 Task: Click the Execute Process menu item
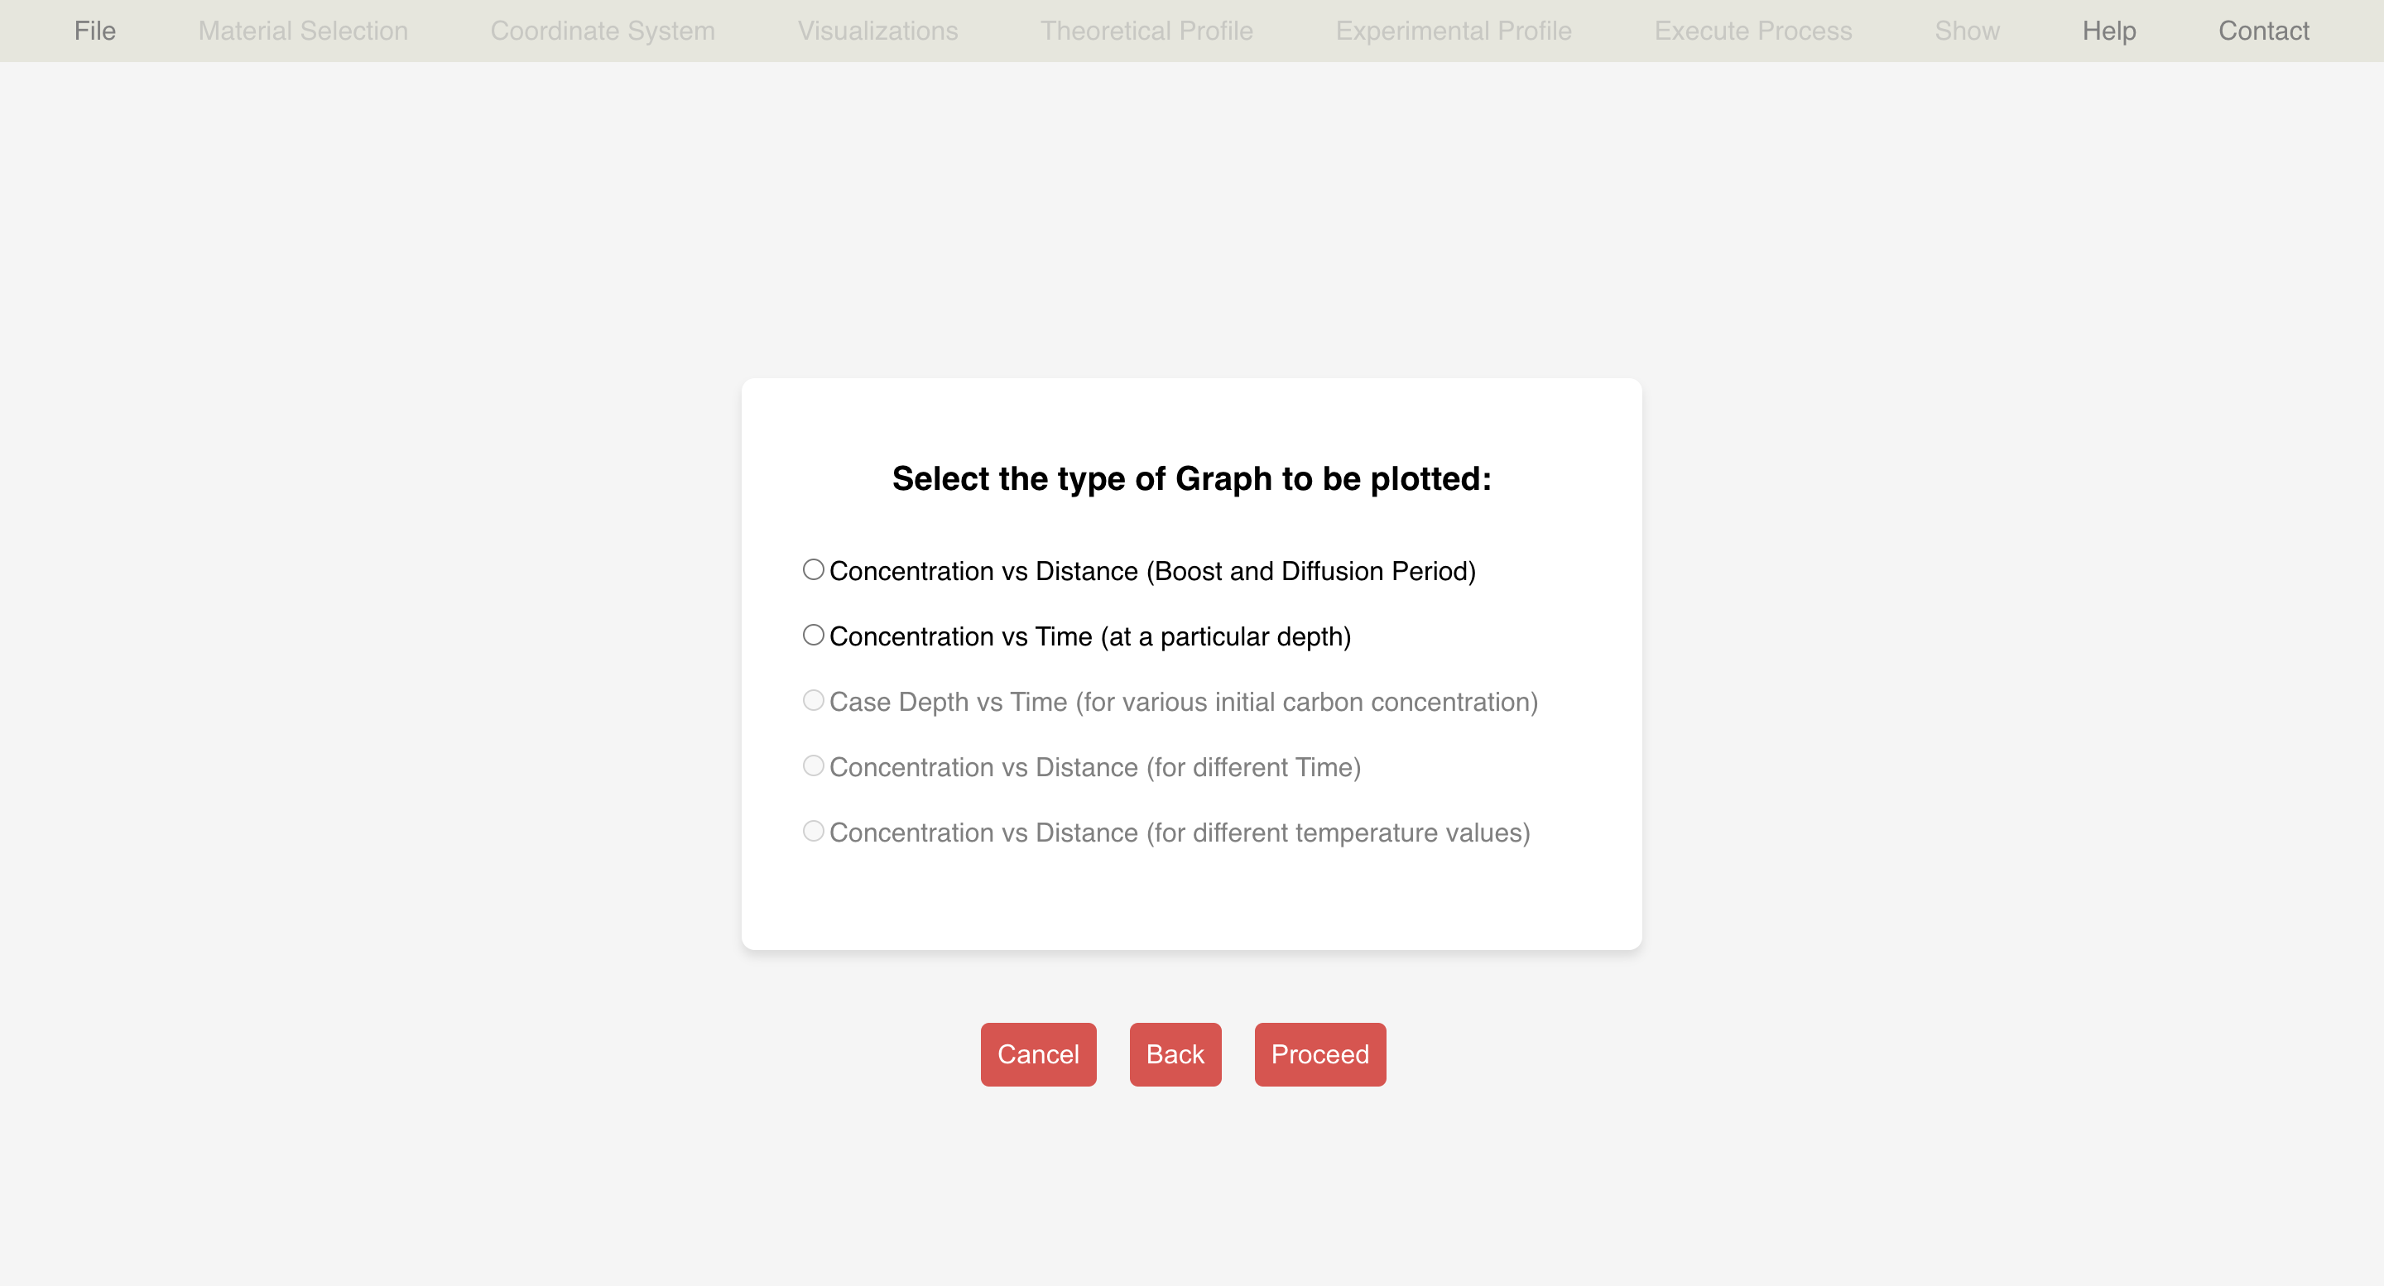coord(1753,31)
